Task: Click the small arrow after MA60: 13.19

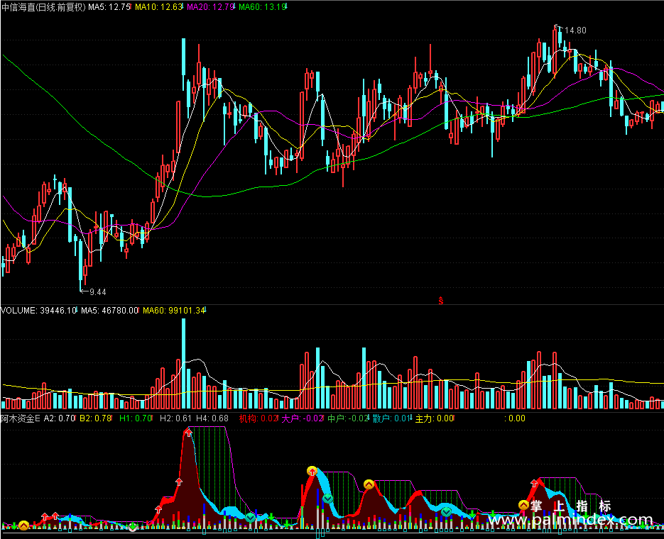Action: click(x=287, y=6)
